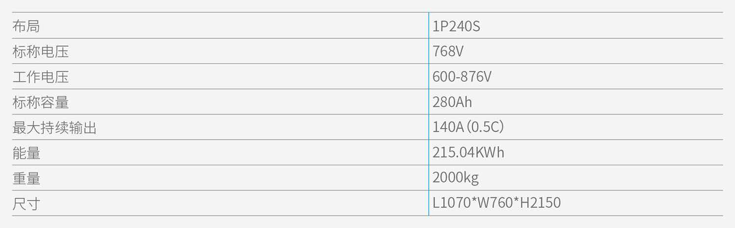The image size is (735, 228).
Task: Select the 600-876V working voltage value
Action: tap(462, 77)
